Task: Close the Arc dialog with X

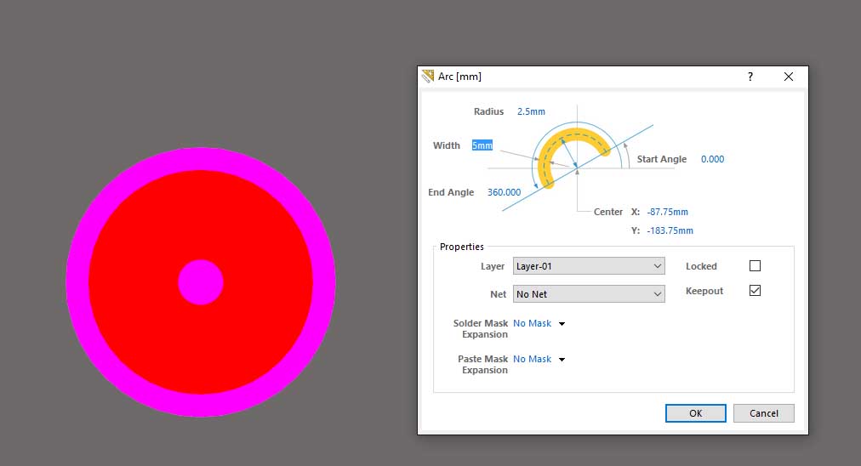Action: point(788,77)
